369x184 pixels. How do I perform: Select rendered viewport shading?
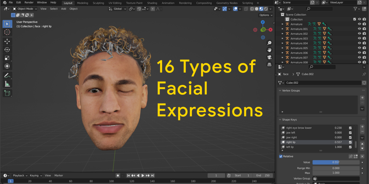tap(266, 9)
